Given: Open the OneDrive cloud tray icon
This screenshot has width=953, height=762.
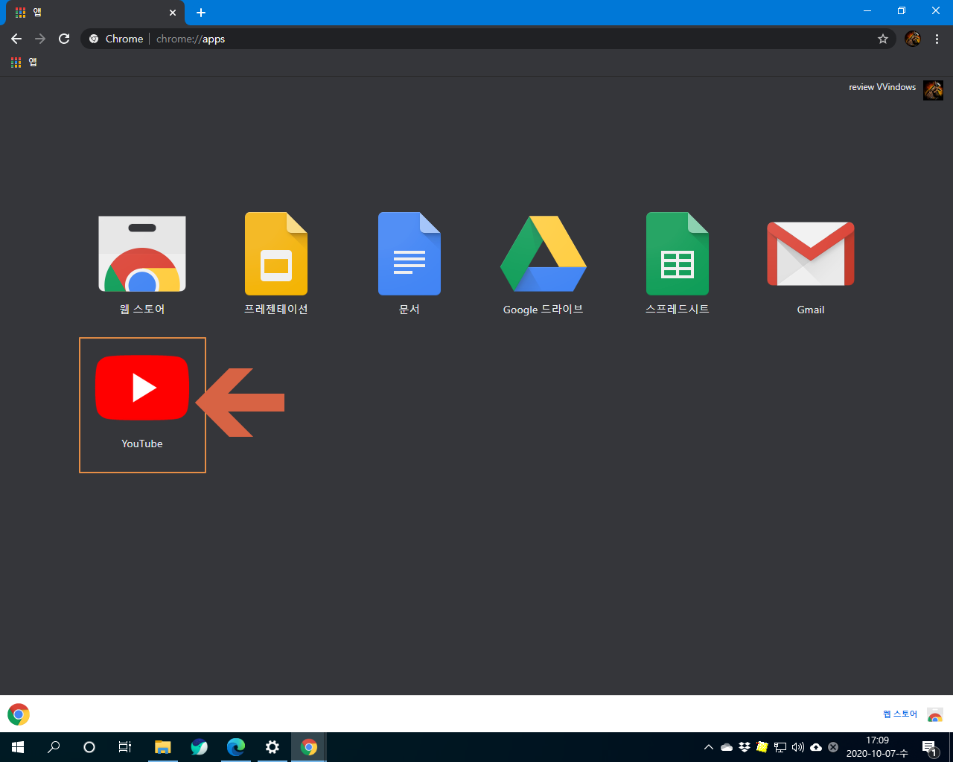Looking at the screenshot, I should [727, 747].
